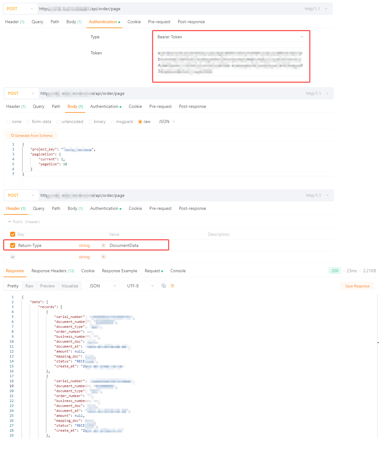Switch to the Response Headers tab
Screen dimensions: 379x474
(53, 271)
